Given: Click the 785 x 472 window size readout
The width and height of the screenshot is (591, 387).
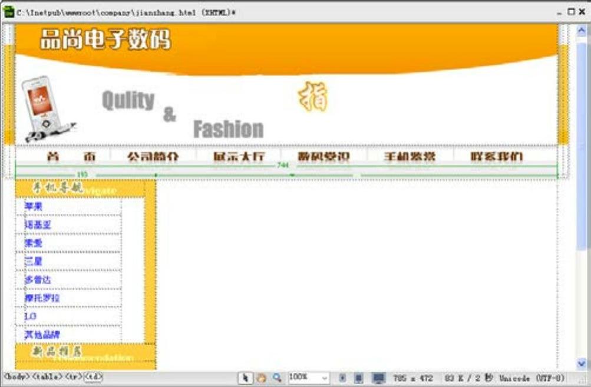Looking at the screenshot, I should click(x=412, y=378).
